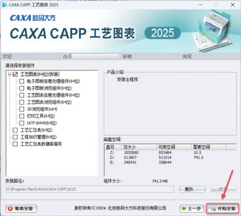Image resolution: width=241 pixels, height=216 pixels.
Task: Click the 盘符 column header
Action: tap(113, 147)
